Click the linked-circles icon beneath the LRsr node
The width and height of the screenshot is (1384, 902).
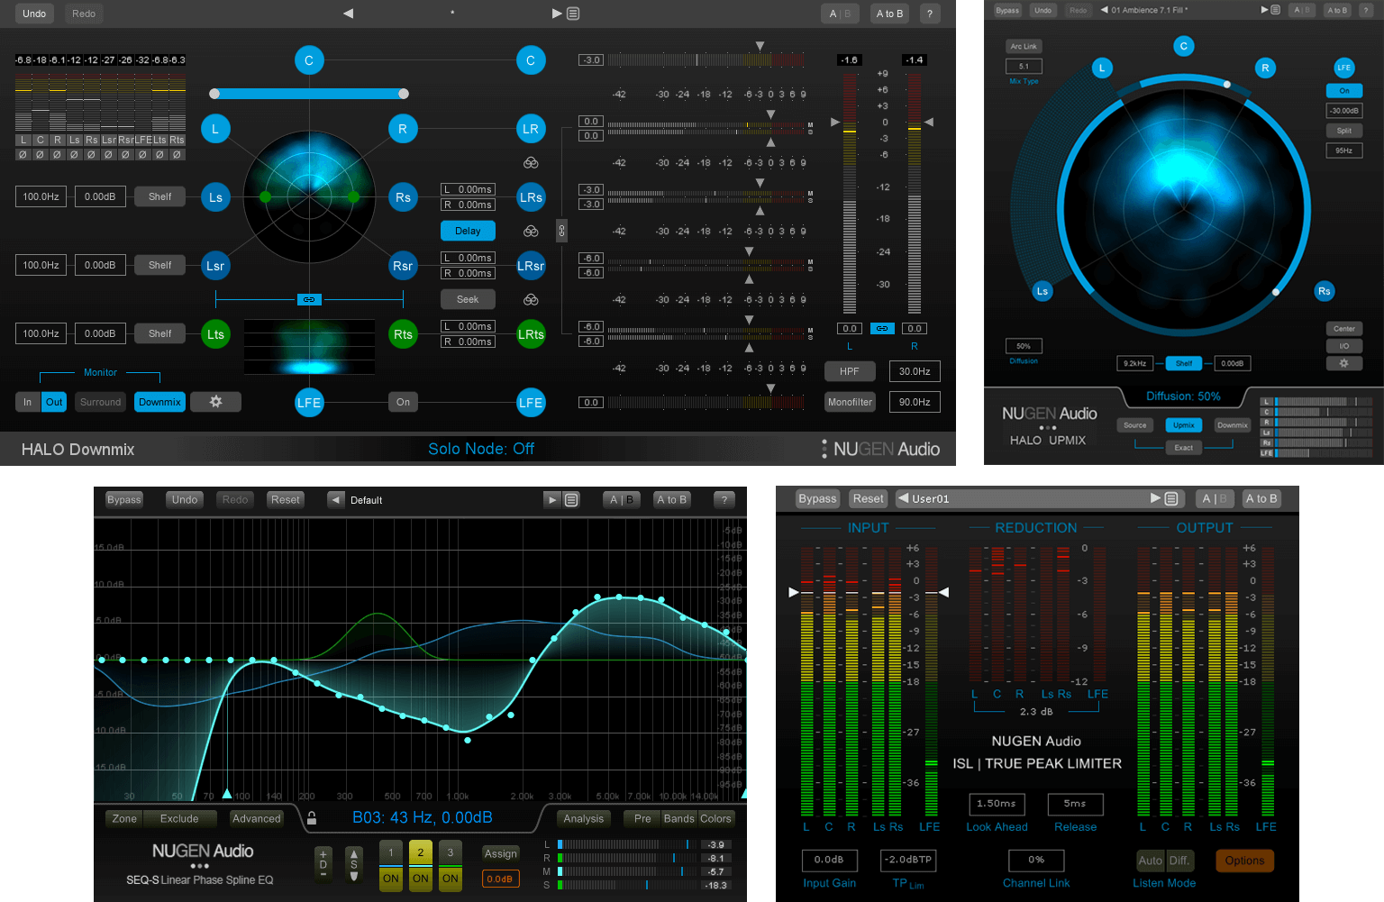tap(531, 300)
